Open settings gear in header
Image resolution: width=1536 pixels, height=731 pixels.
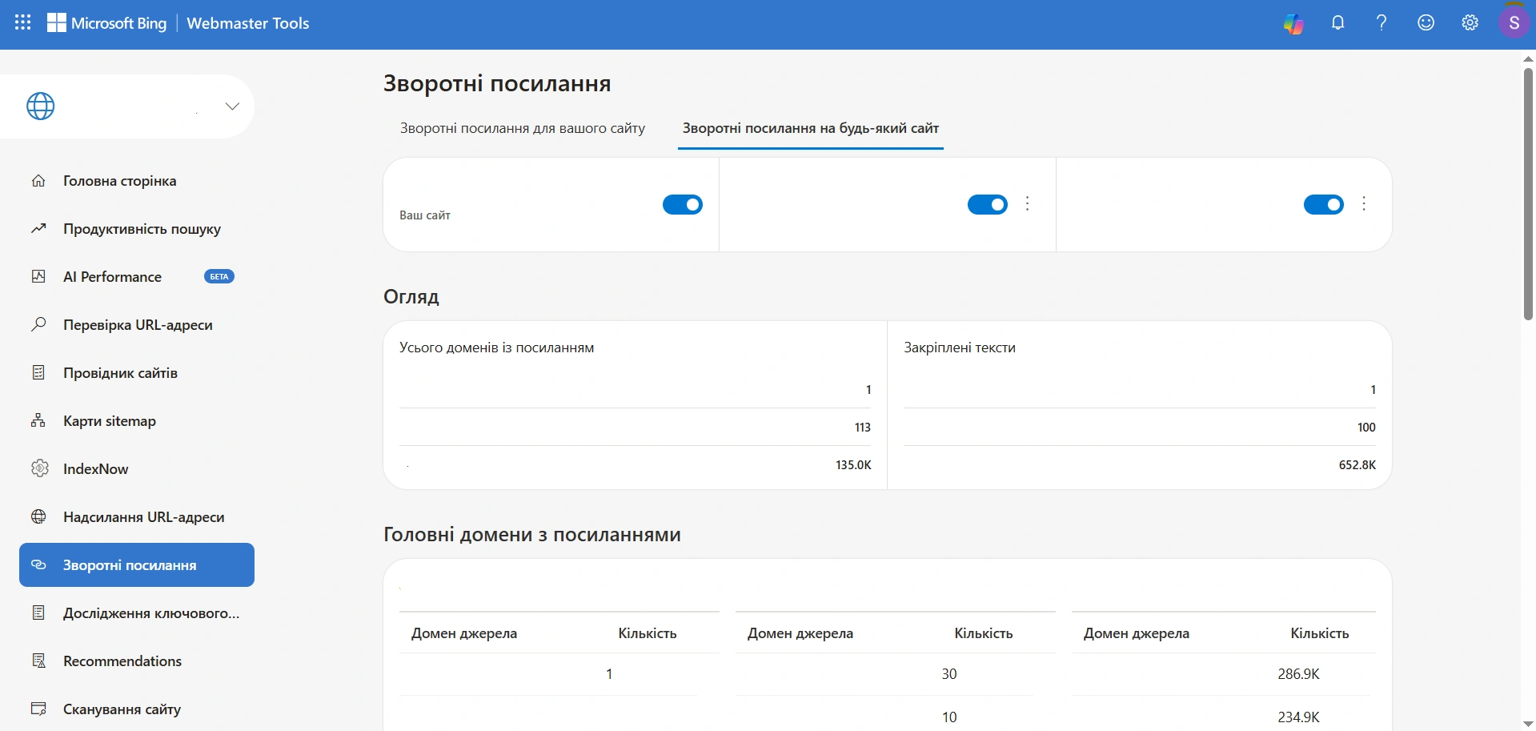[1470, 23]
